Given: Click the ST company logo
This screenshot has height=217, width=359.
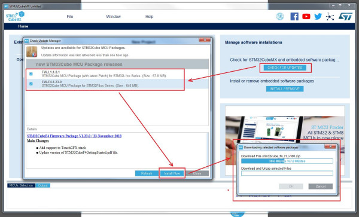Looking at the screenshot, I should 345,17.
